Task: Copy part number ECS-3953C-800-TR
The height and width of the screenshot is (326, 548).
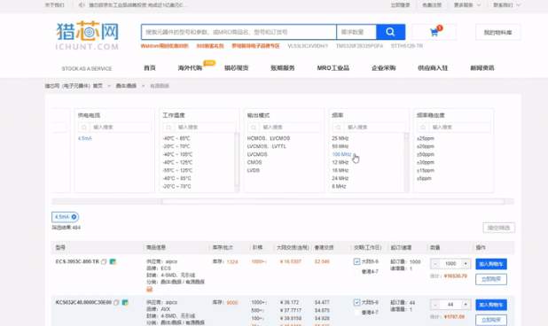Action: (x=104, y=261)
